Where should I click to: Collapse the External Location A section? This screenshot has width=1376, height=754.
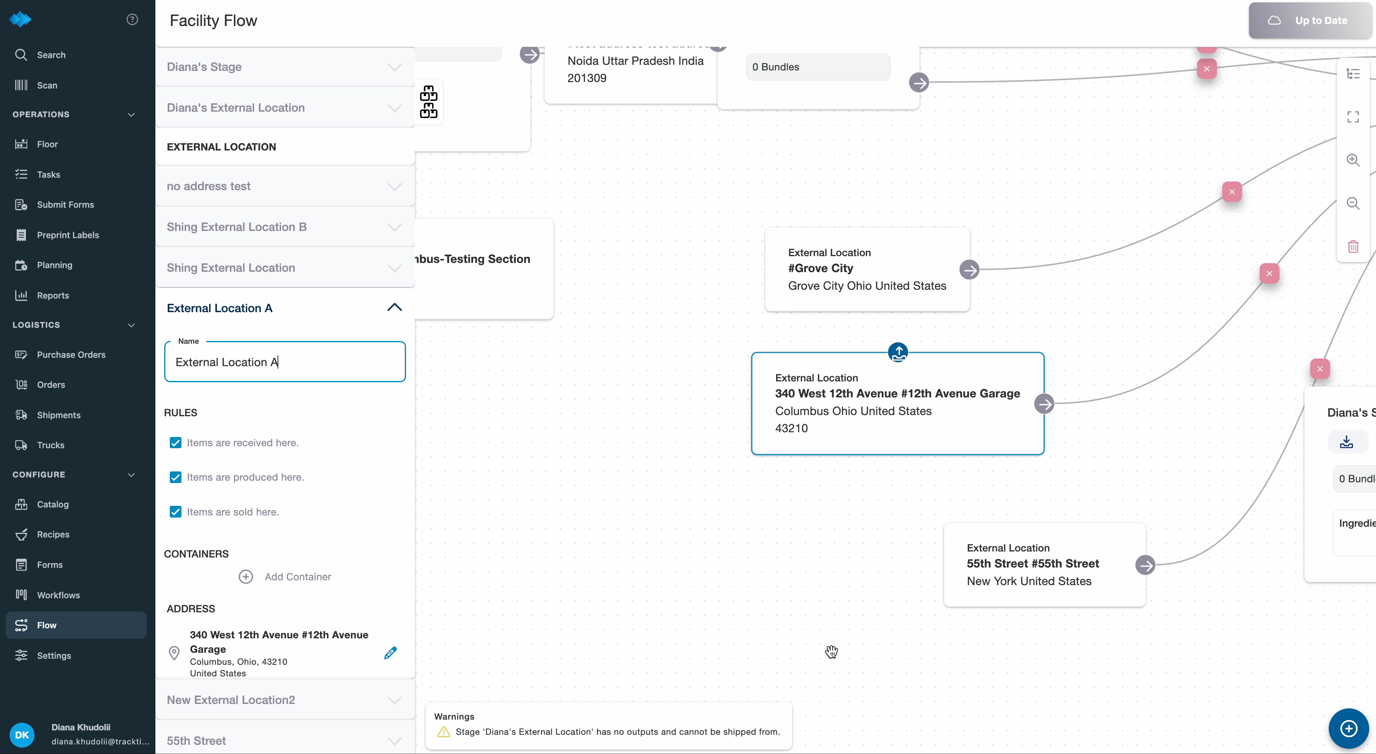(394, 308)
